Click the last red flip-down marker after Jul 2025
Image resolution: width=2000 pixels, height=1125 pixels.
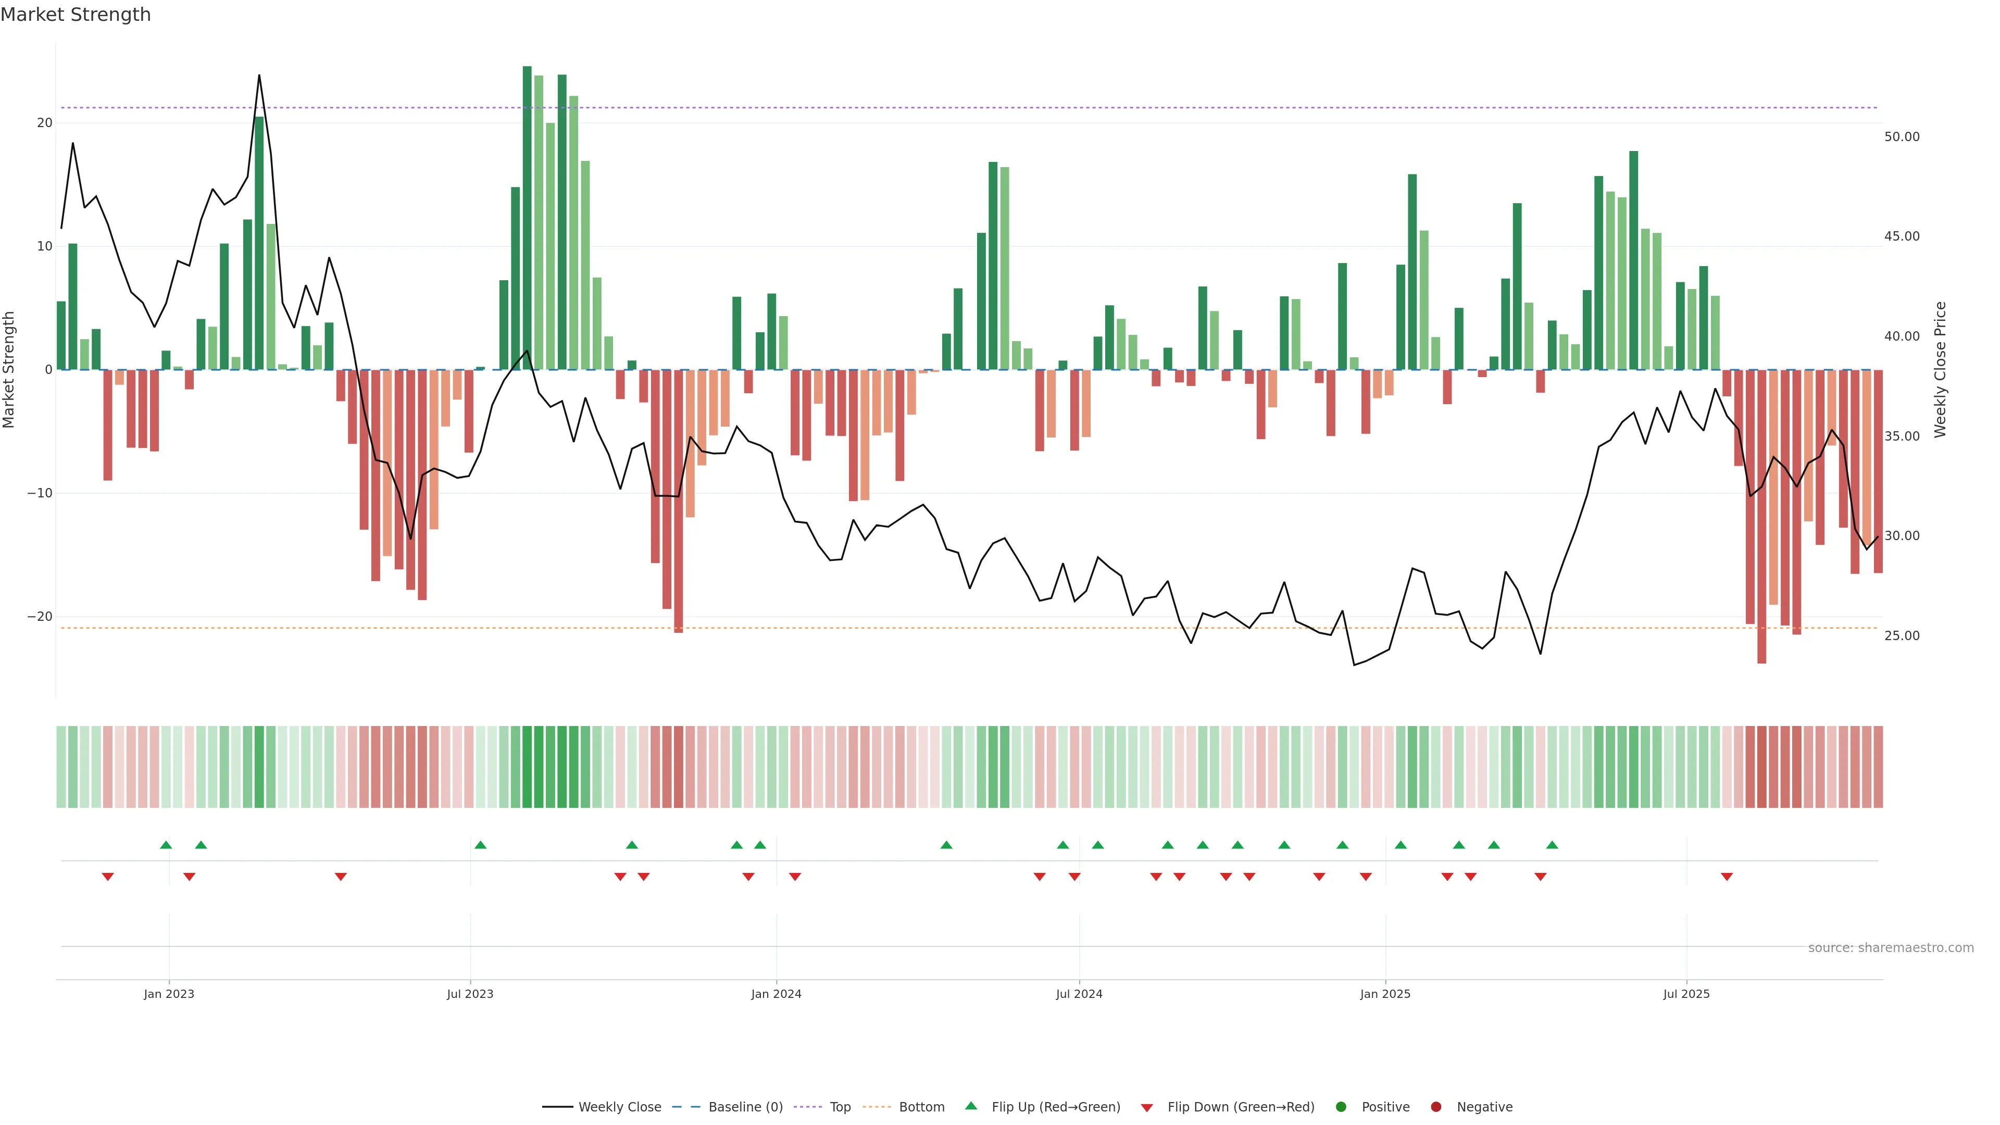point(1727,877)
